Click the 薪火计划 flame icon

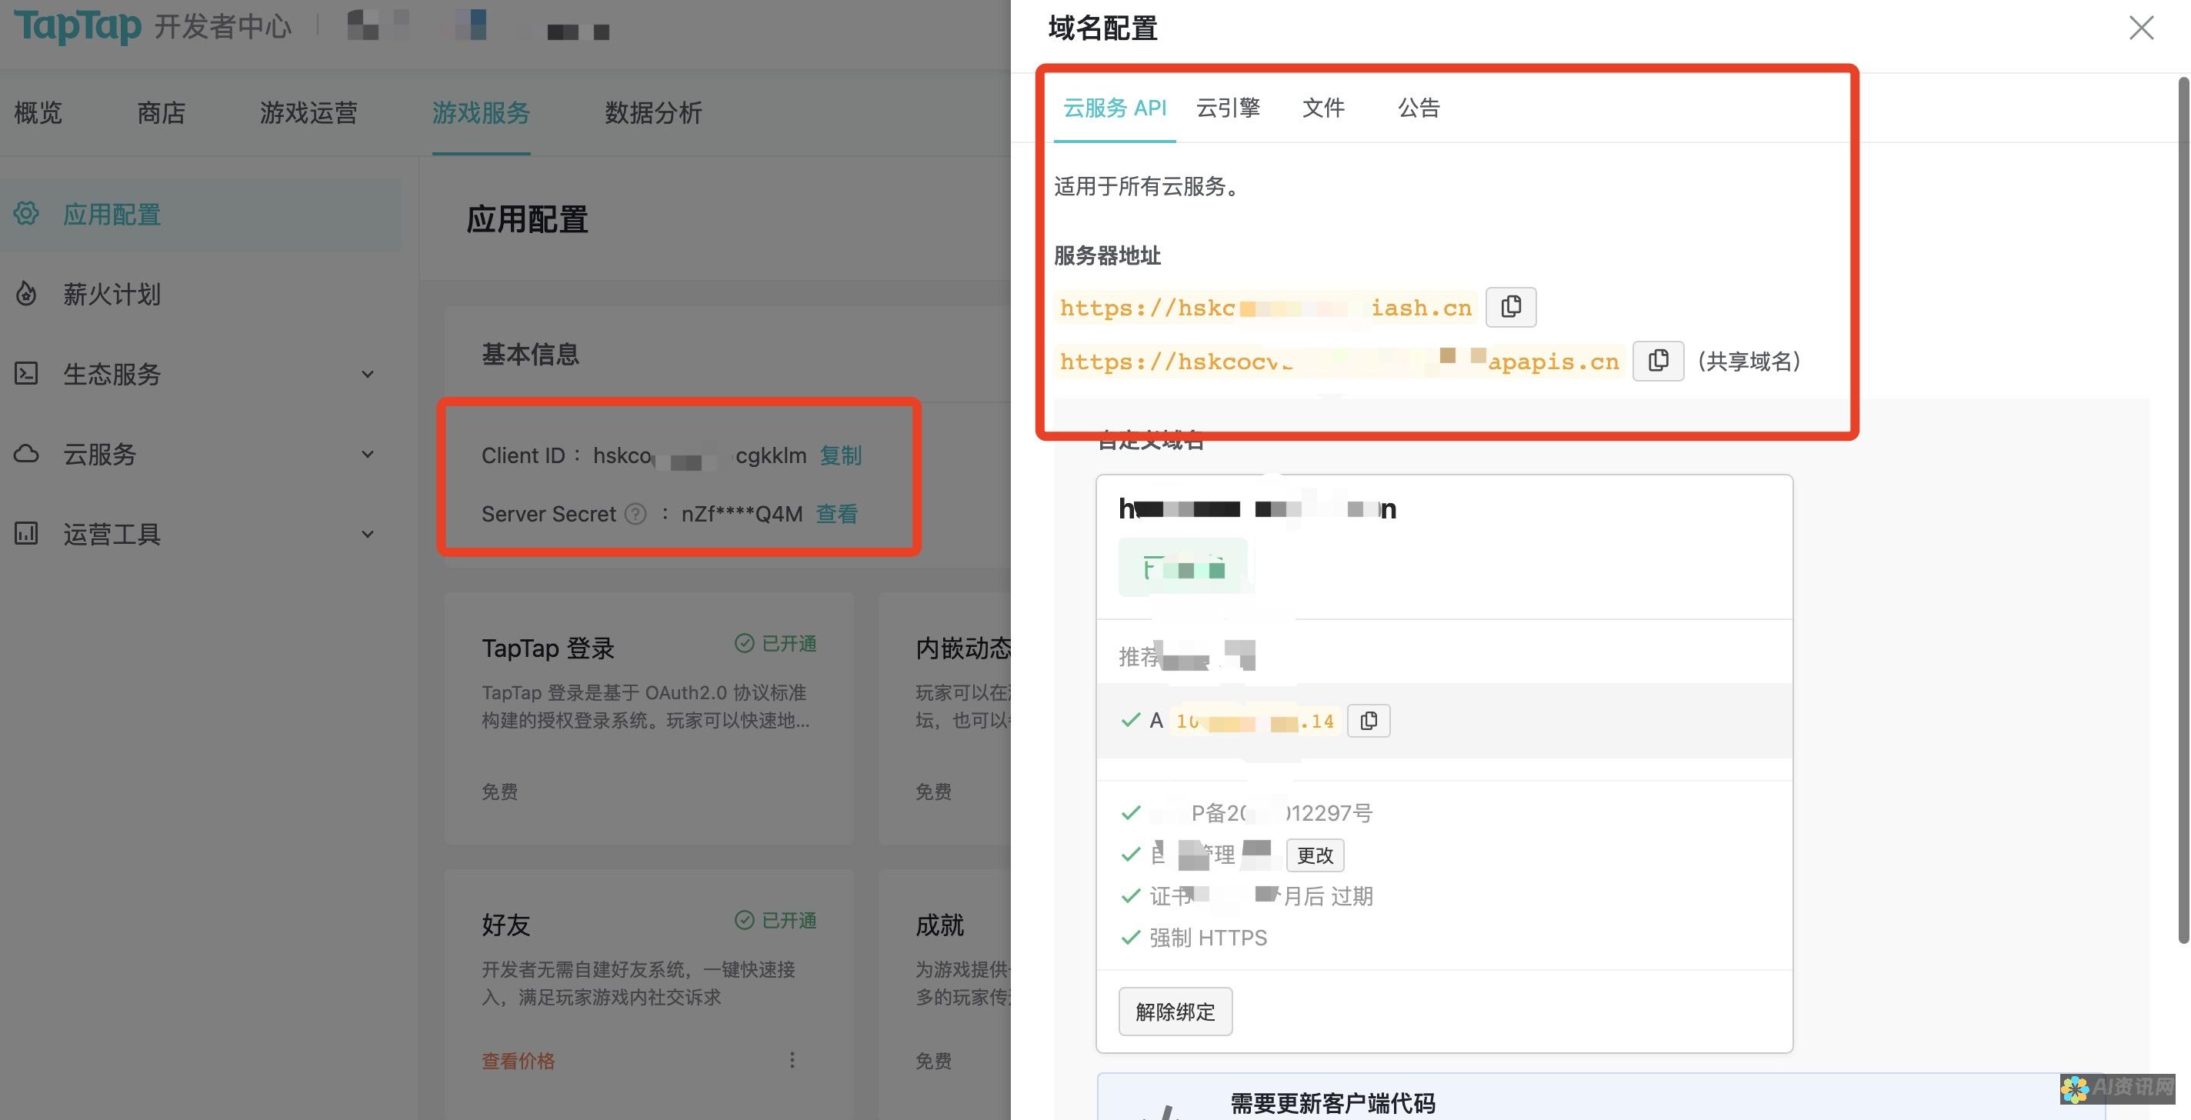pos(26,293)
